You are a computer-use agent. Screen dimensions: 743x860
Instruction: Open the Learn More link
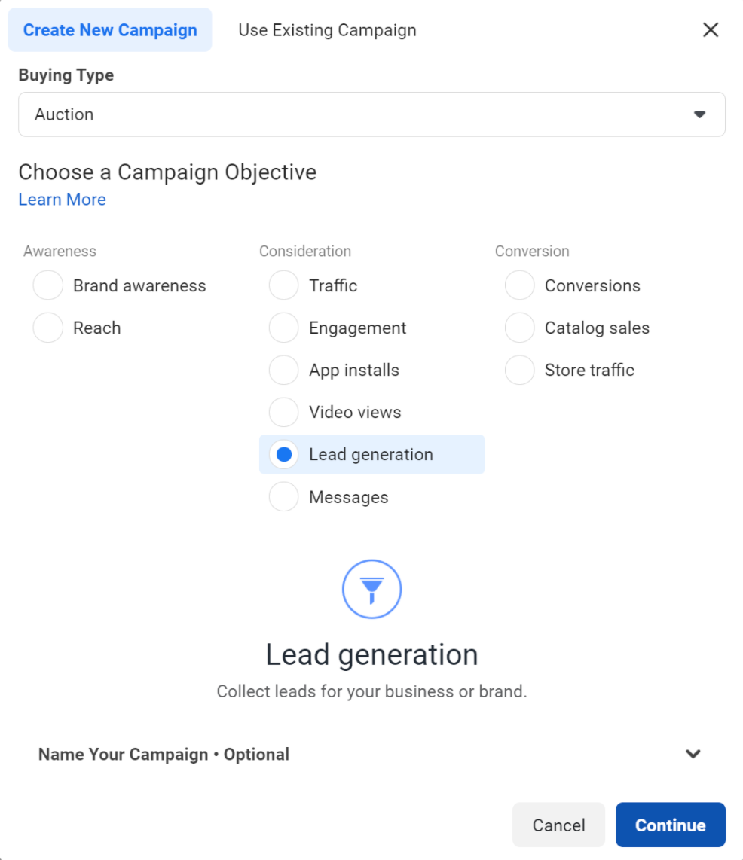[62, 199]
